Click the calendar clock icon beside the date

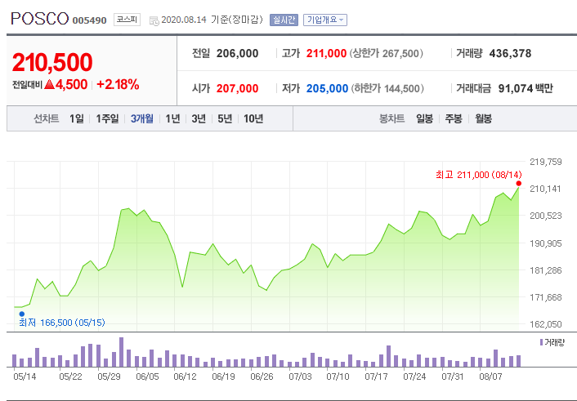(154, 20)
